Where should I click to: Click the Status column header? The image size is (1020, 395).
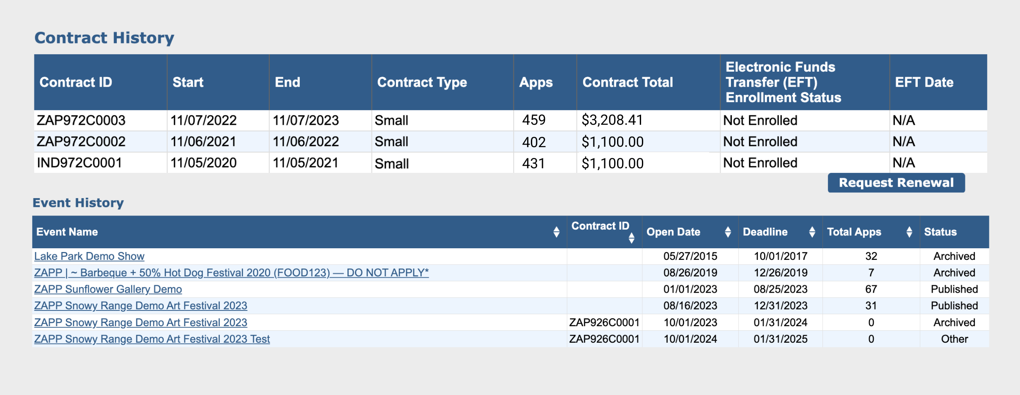click(x=940, y=232)
